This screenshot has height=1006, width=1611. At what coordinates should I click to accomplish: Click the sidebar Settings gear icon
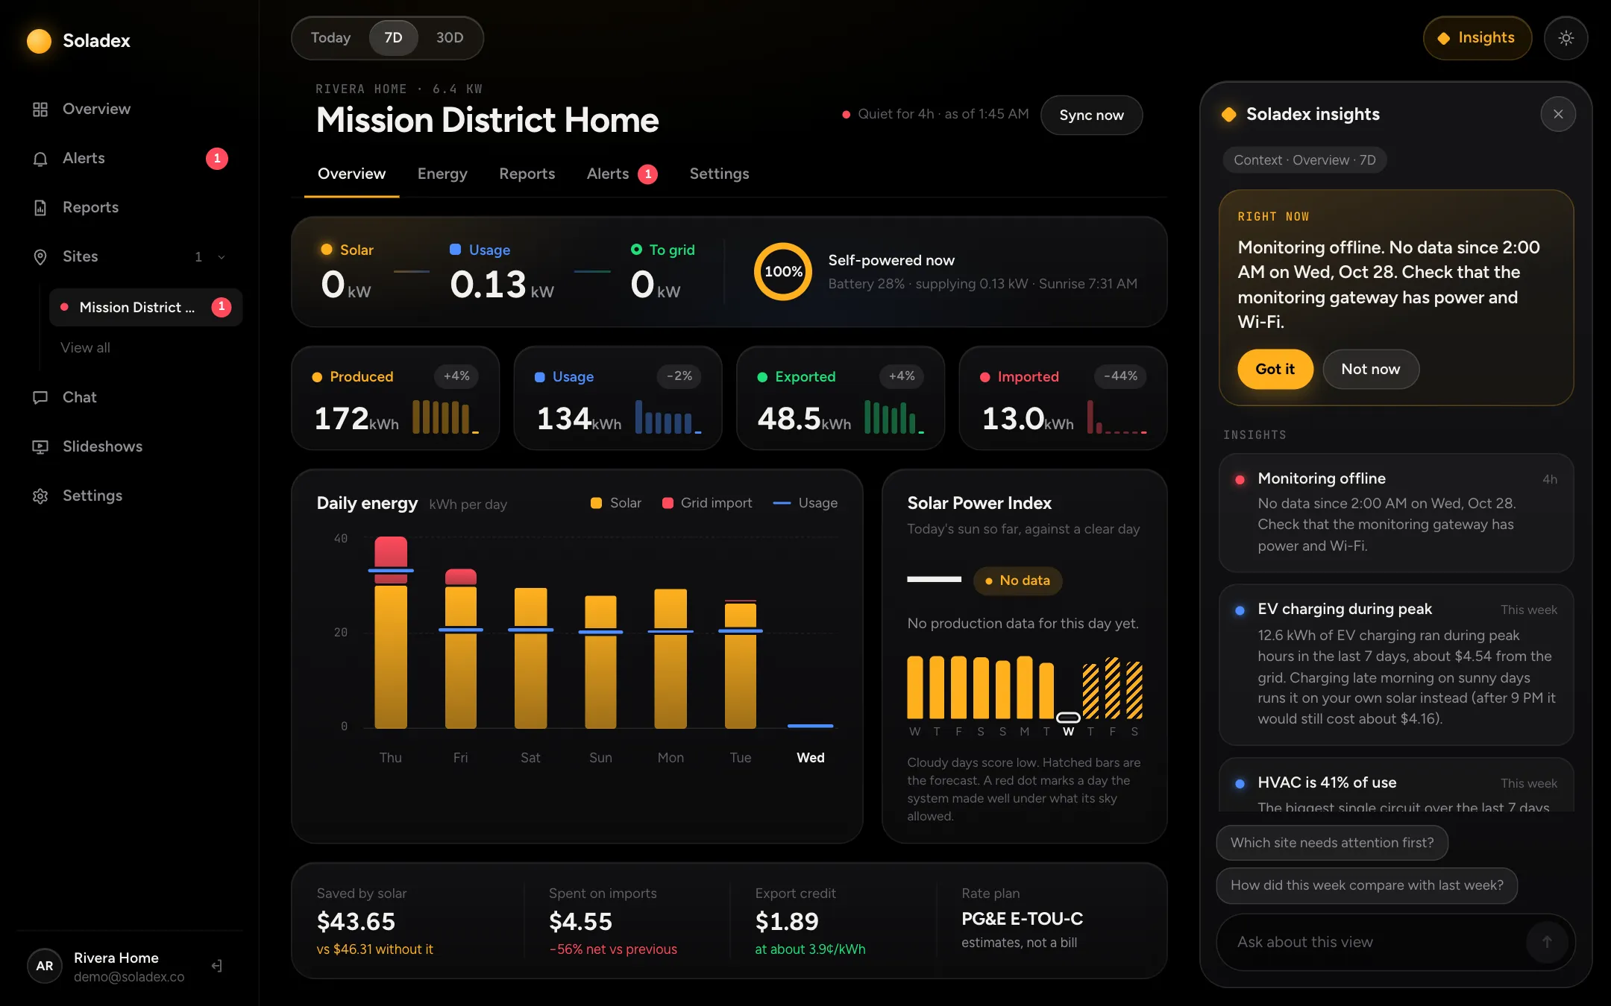coord(40,496)
